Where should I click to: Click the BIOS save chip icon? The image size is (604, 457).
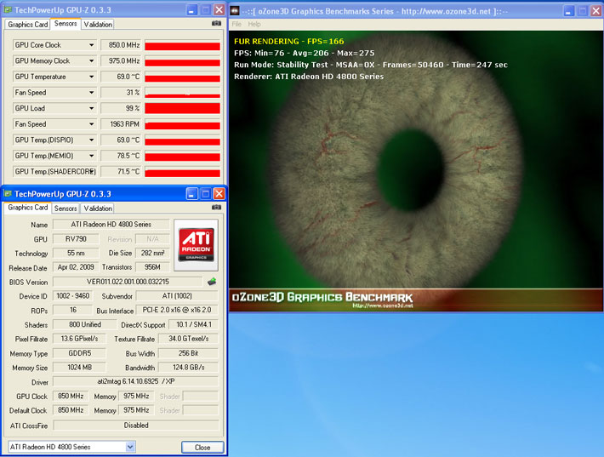pos(212,282)
